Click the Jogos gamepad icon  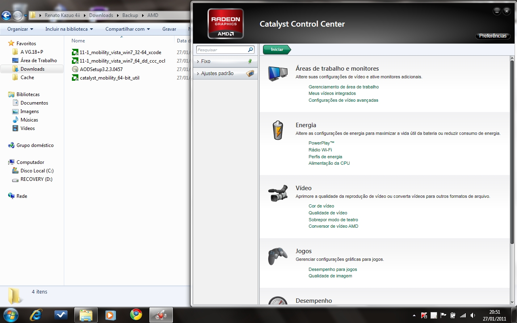pos(278,256)
